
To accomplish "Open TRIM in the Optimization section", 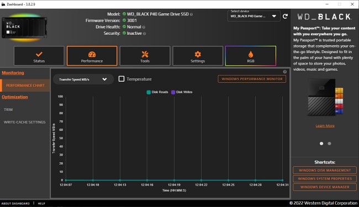I will tap(8, 109).
